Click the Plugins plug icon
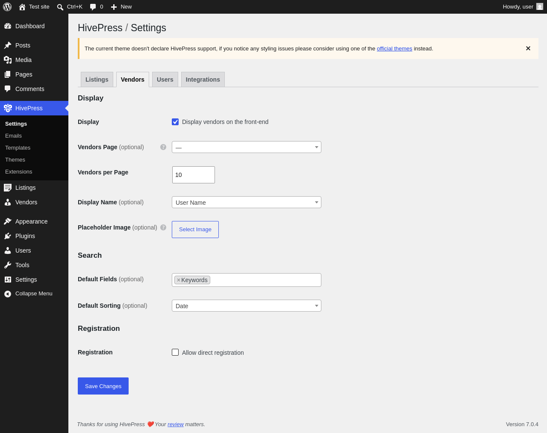This screenshot has height=433, width=547. [8, 236]
